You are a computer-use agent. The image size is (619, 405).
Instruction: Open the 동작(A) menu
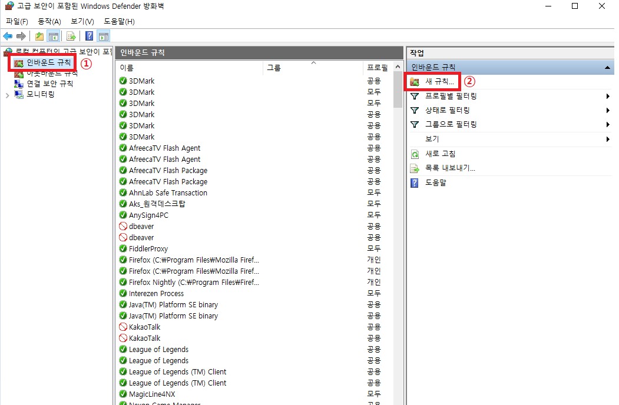pyautogui.click(x=49, y=21)
